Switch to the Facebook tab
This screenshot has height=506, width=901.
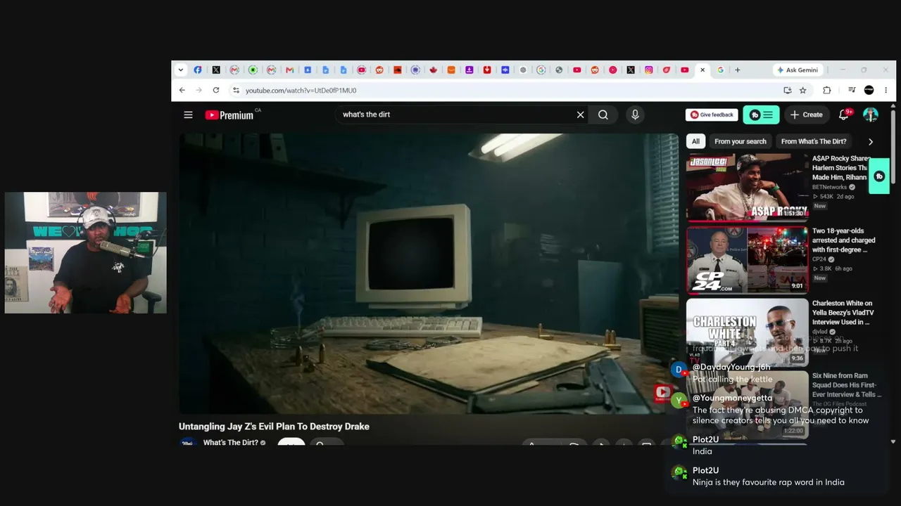198,70
